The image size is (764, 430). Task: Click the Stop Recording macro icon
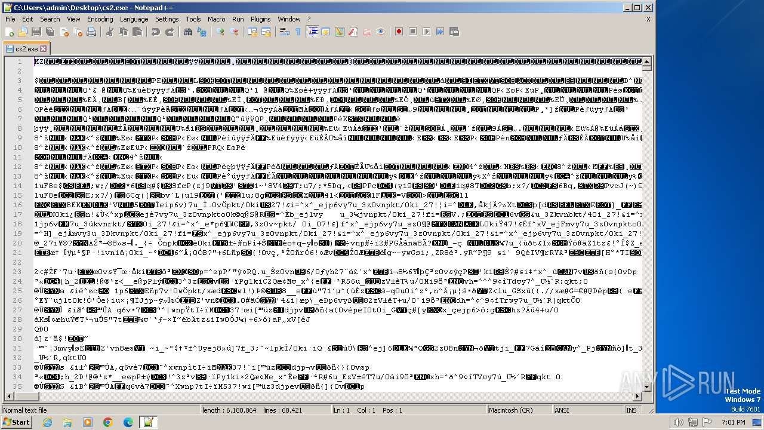click(413, 32)
